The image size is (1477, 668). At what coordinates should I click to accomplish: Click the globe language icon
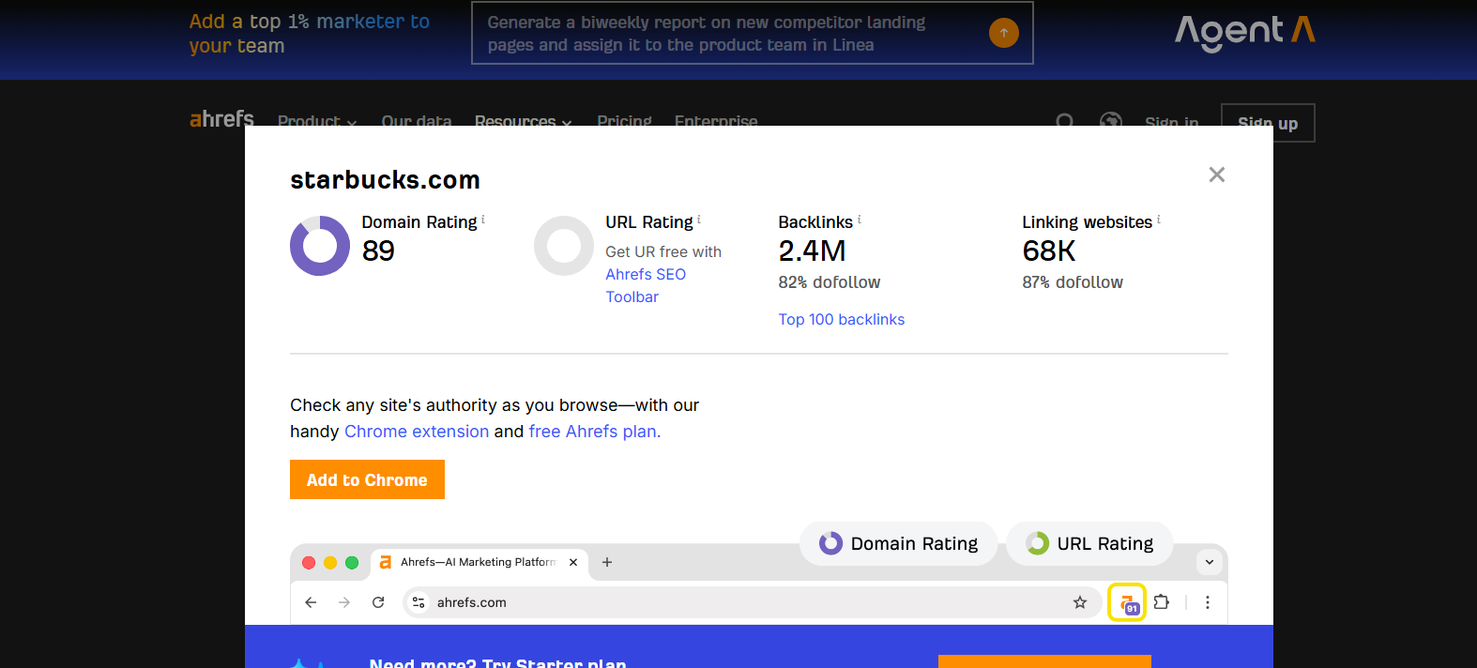tap(1111, 122)
